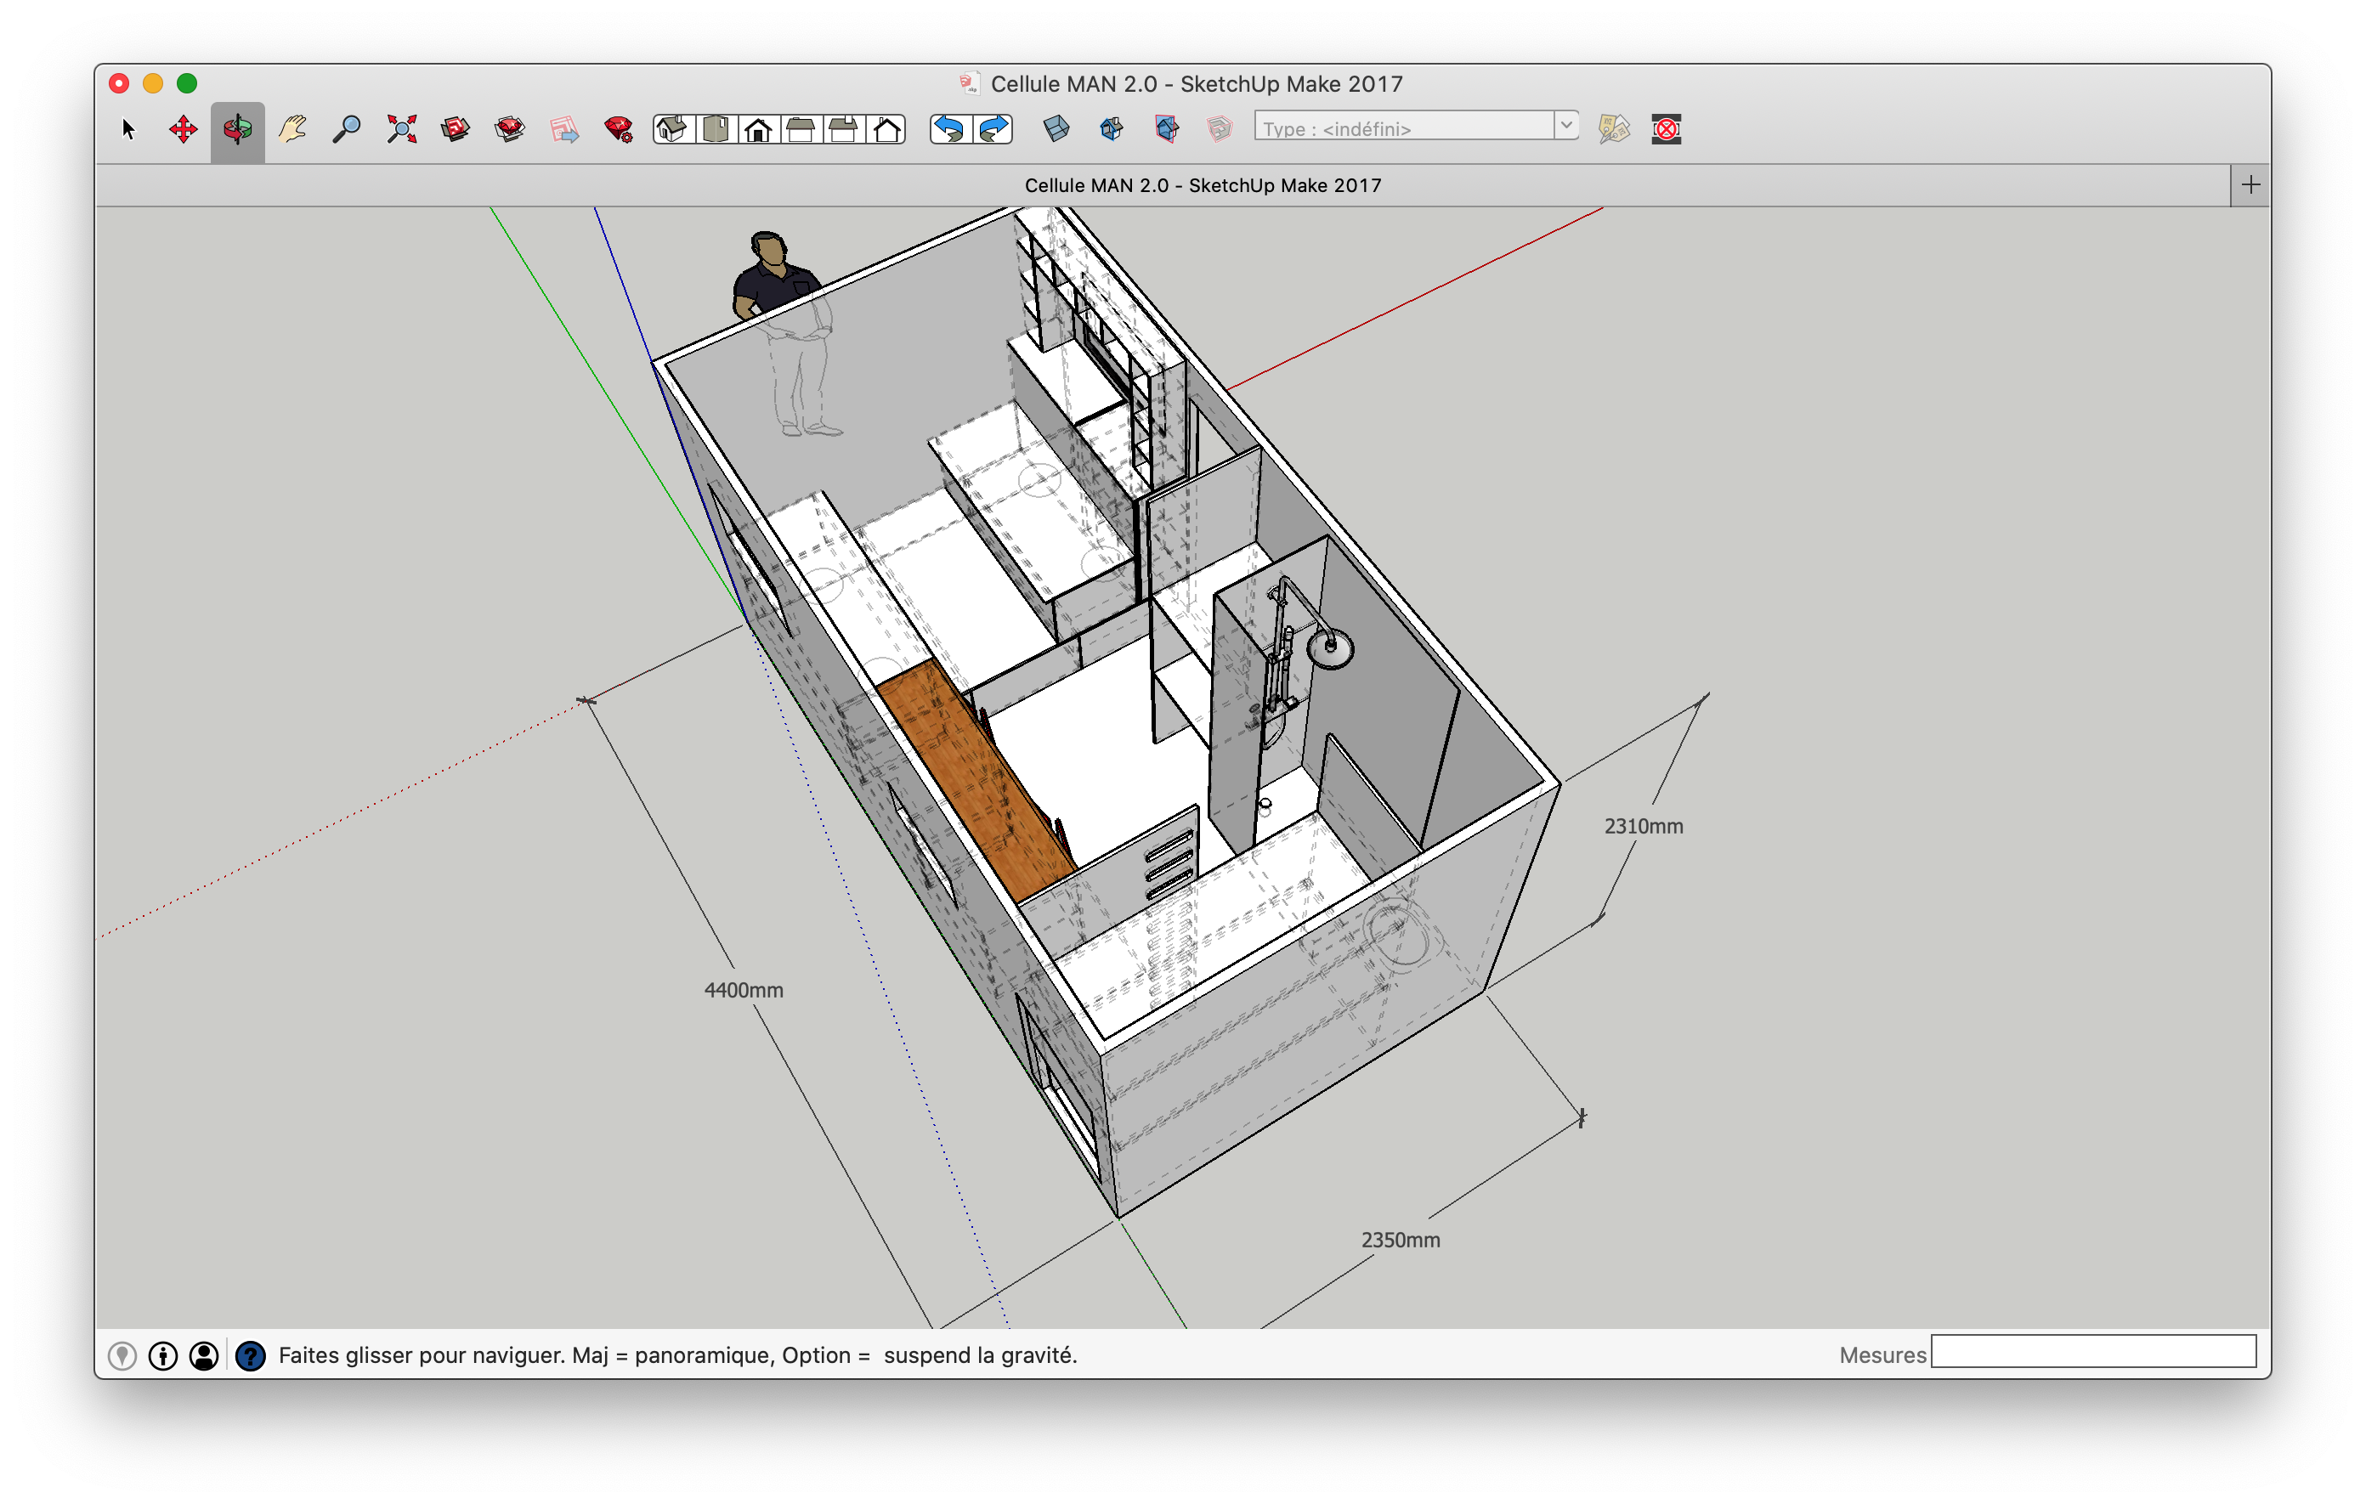Toggle X-ray style cube icon
Screen dimensions: 2366x1504
click(x=1056, y=128)
